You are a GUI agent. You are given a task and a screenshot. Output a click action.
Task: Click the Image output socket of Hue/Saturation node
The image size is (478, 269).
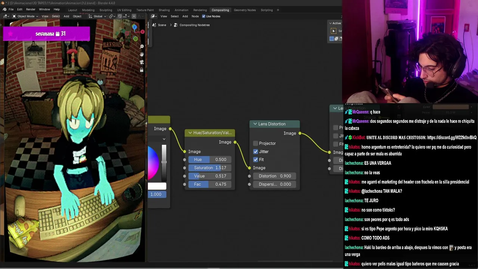[235, 142]
